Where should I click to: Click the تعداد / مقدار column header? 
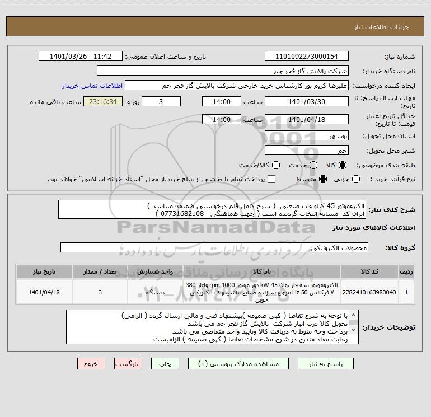100,272
